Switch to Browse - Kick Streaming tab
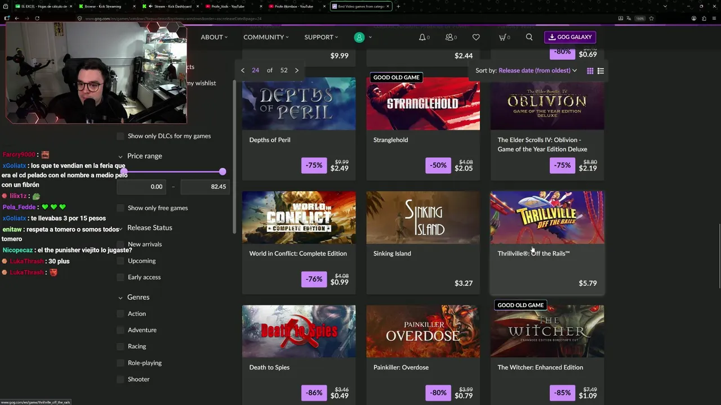This screenshot has height=405, width=721. [x=106, y=6]
